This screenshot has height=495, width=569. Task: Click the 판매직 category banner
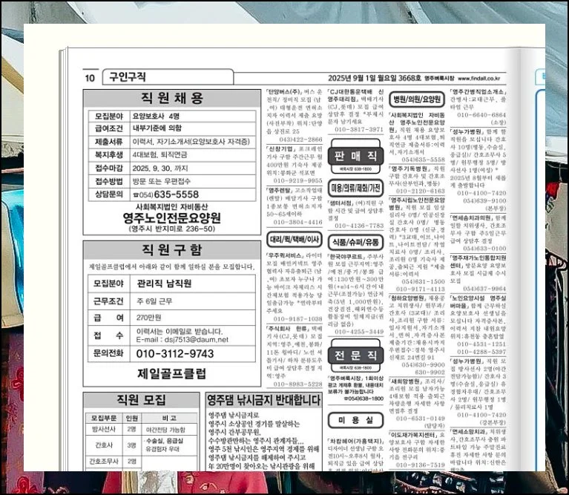356,157
